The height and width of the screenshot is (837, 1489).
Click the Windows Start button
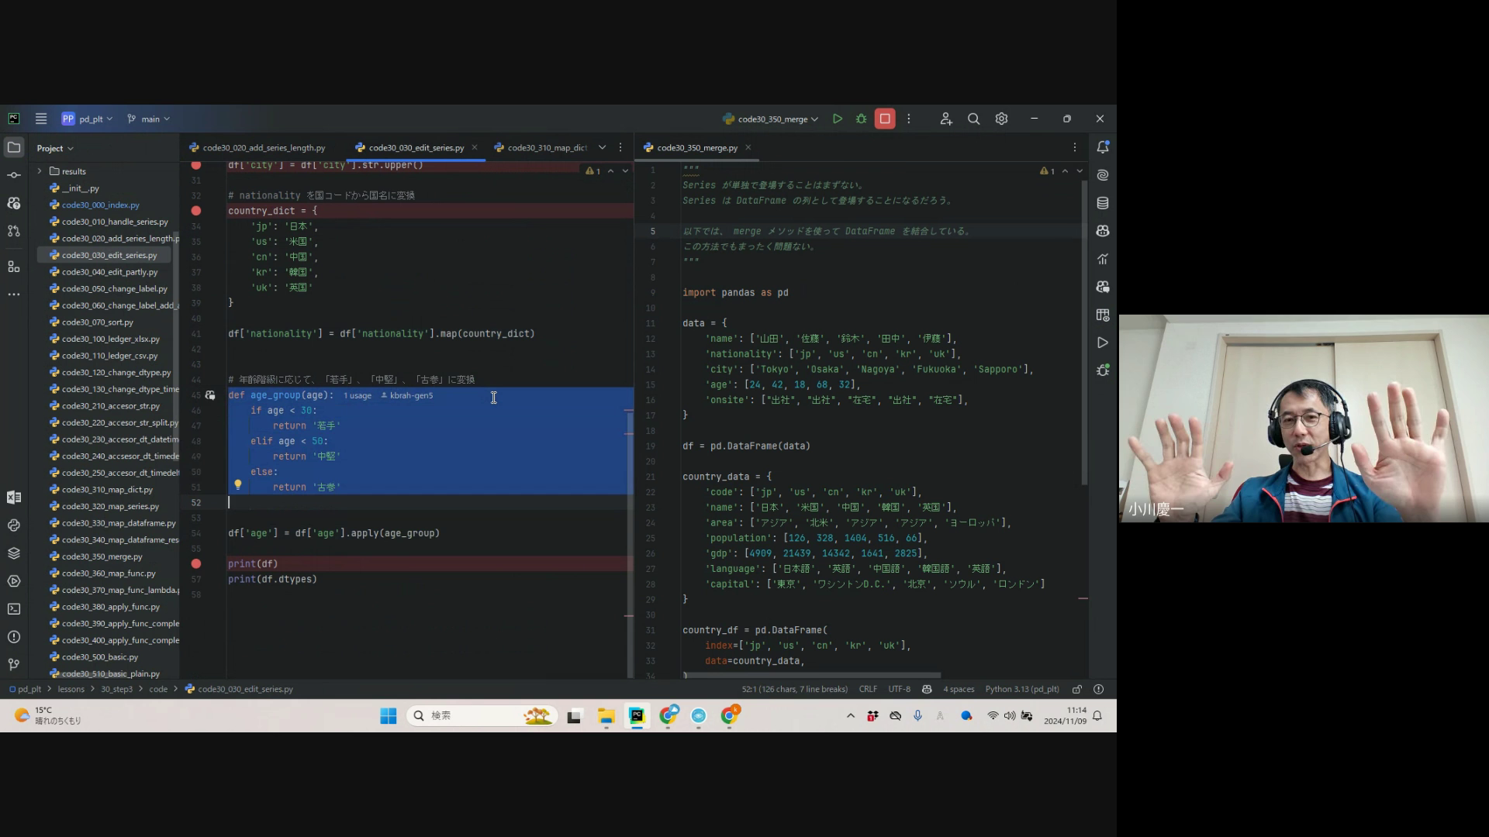click(x=388, y=715)
